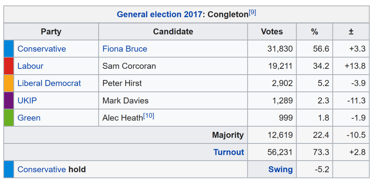Open the General election 2017 link

click(159, 15)
